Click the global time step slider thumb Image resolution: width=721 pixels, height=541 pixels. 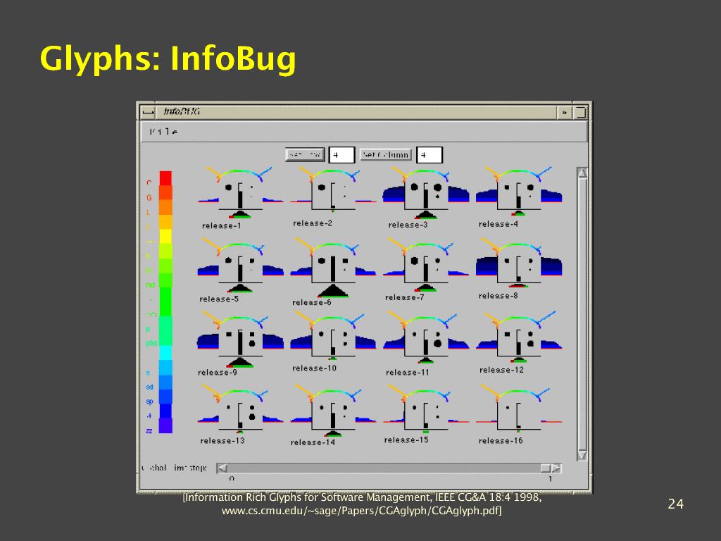click(x=546, y=468)
